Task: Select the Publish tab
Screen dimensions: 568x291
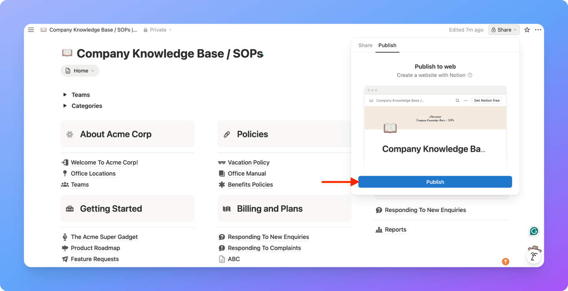Action: click(x=387, y=45)
